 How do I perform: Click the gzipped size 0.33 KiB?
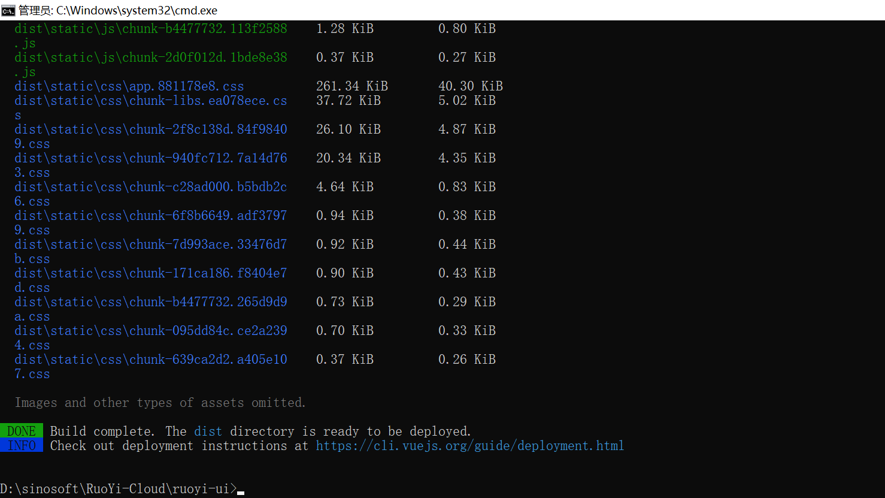tap(467, 331)
